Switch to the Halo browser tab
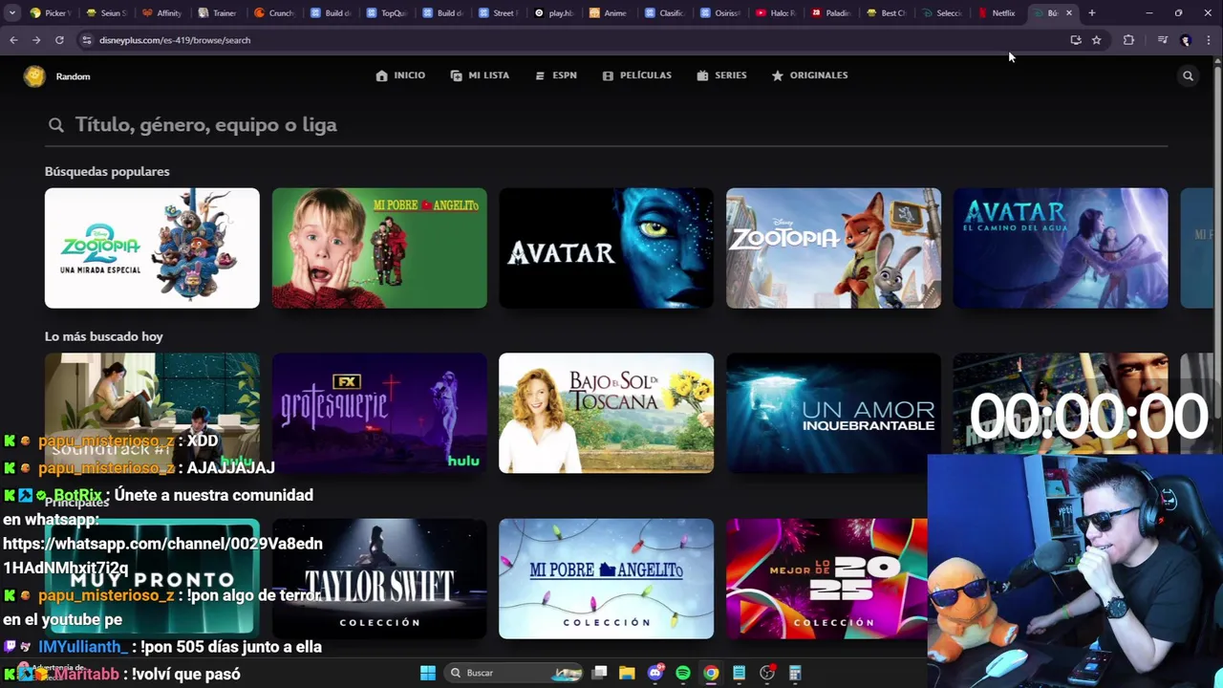This screenshot has width=1223, height=688. [775, 13]
